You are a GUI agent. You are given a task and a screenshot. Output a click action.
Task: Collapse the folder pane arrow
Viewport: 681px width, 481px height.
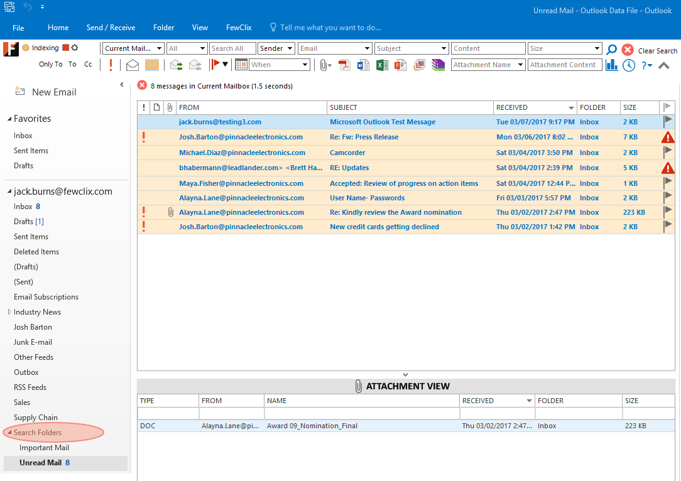coord(122,85)
